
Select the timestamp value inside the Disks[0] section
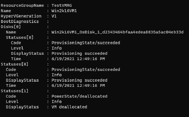(78, 59)
